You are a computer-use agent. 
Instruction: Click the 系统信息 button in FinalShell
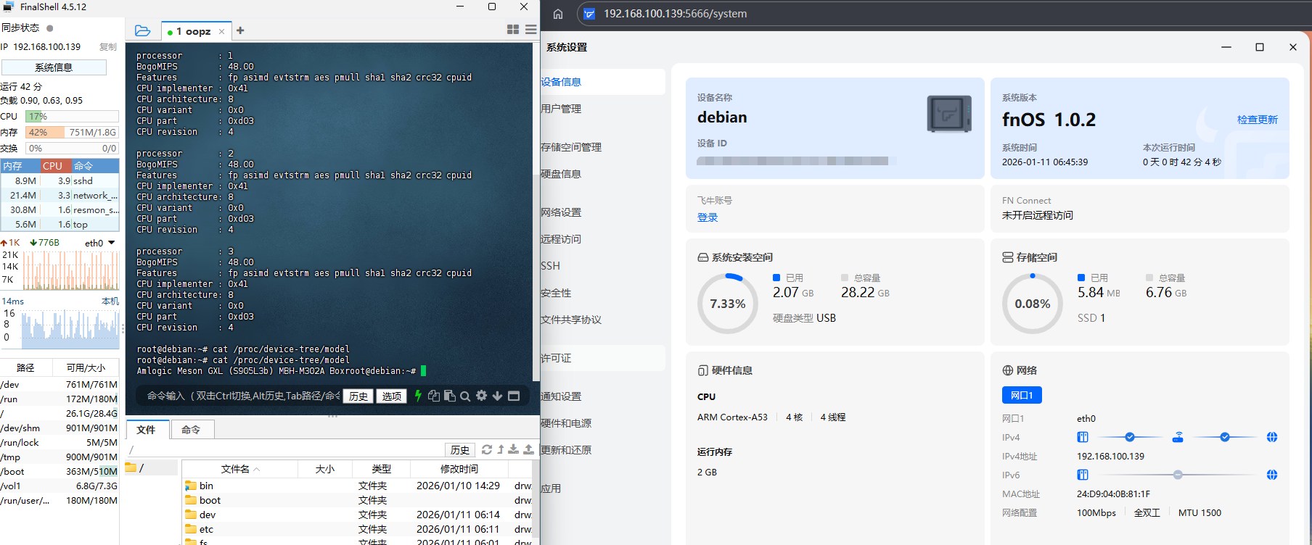[54, 67]
